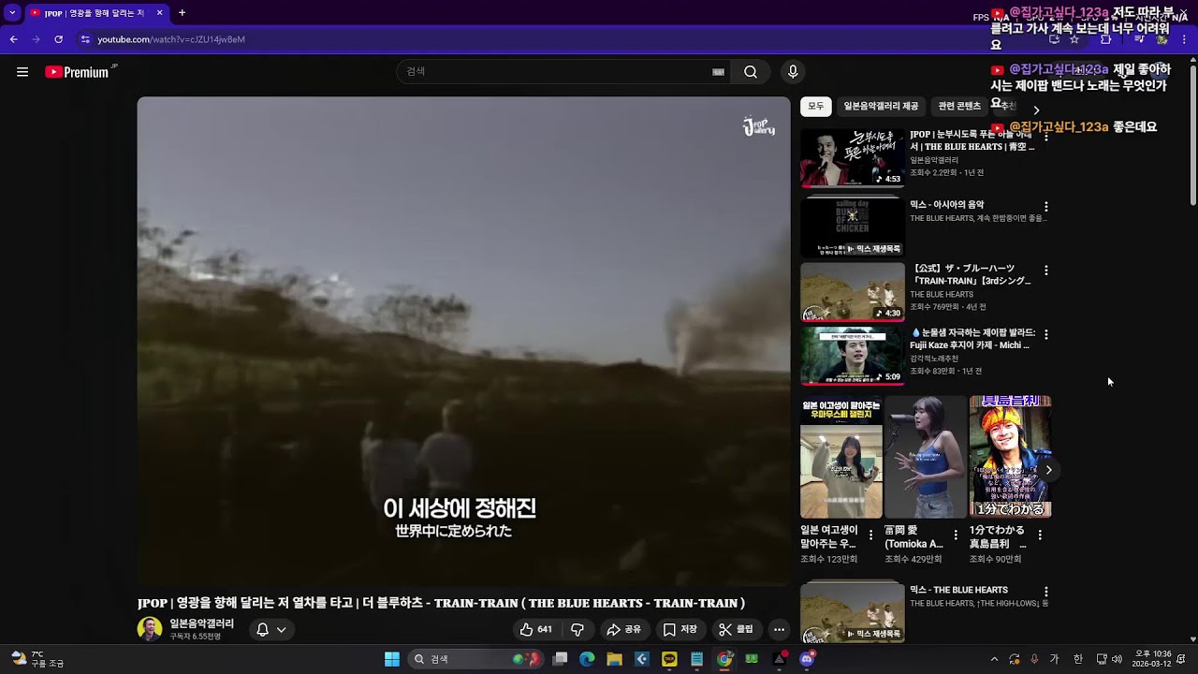Open File Explorer from taskbar
Screen dimensions: 1198x674
coord(614,659)
